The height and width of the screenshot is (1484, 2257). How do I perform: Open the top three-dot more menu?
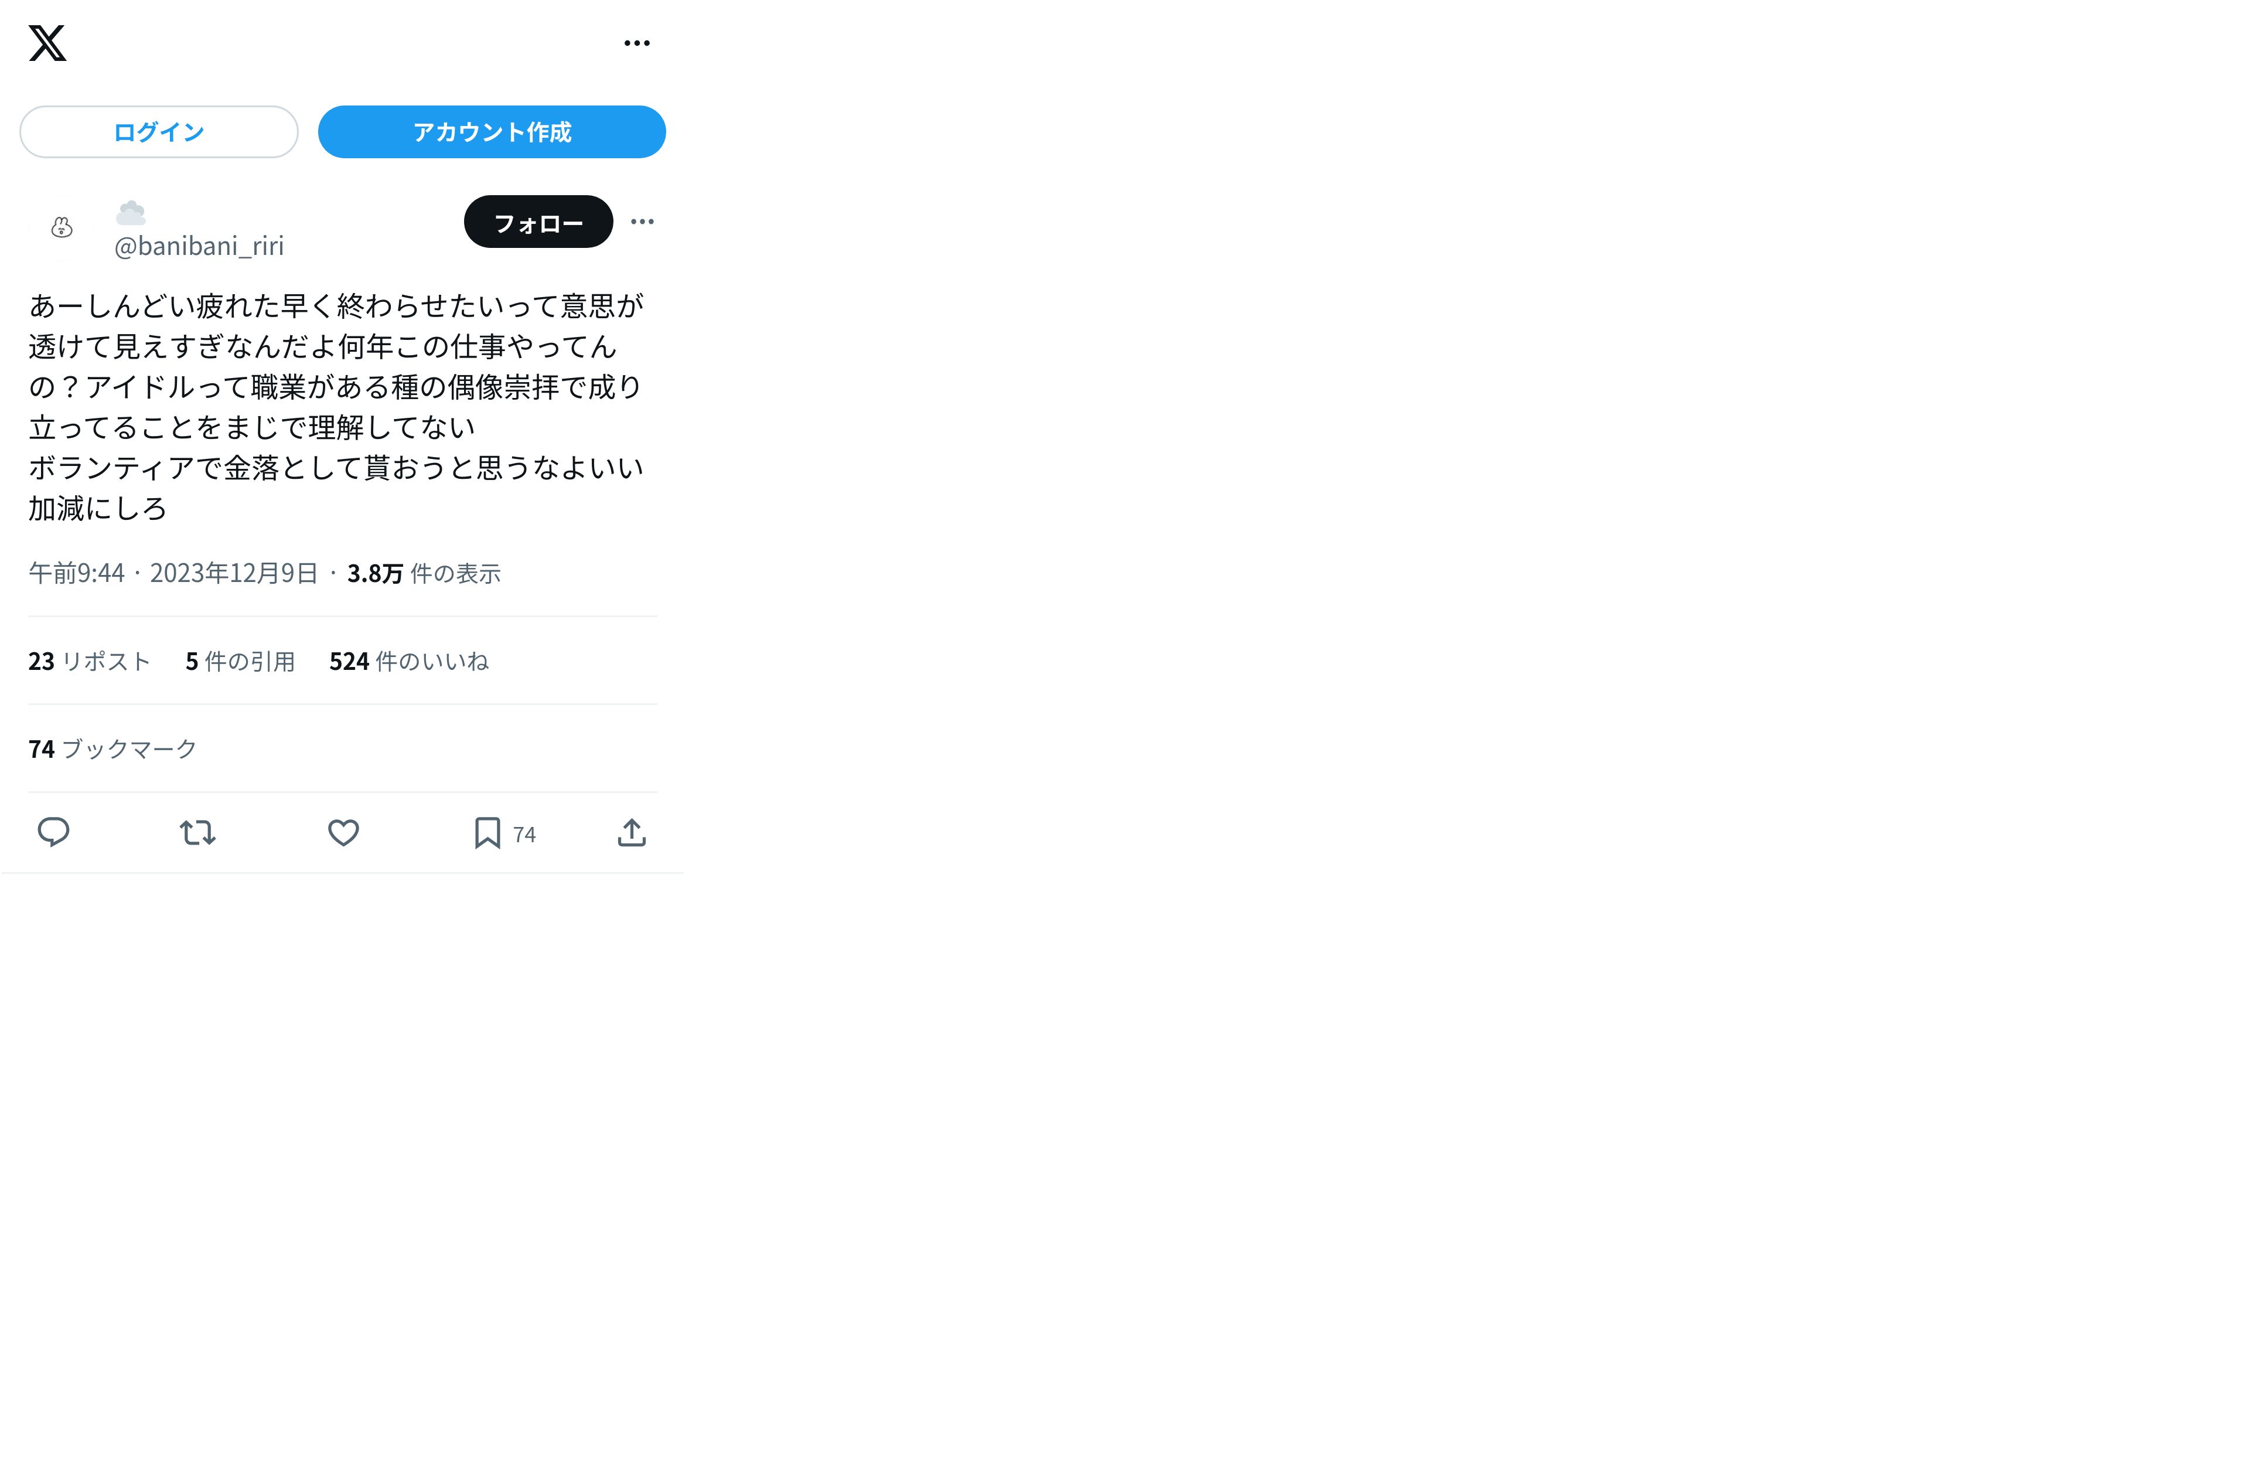pyautogui.click(x=637, y=43)
